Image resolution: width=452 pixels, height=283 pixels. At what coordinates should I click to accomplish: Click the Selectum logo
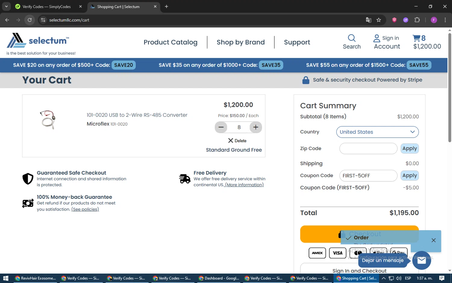38,40
